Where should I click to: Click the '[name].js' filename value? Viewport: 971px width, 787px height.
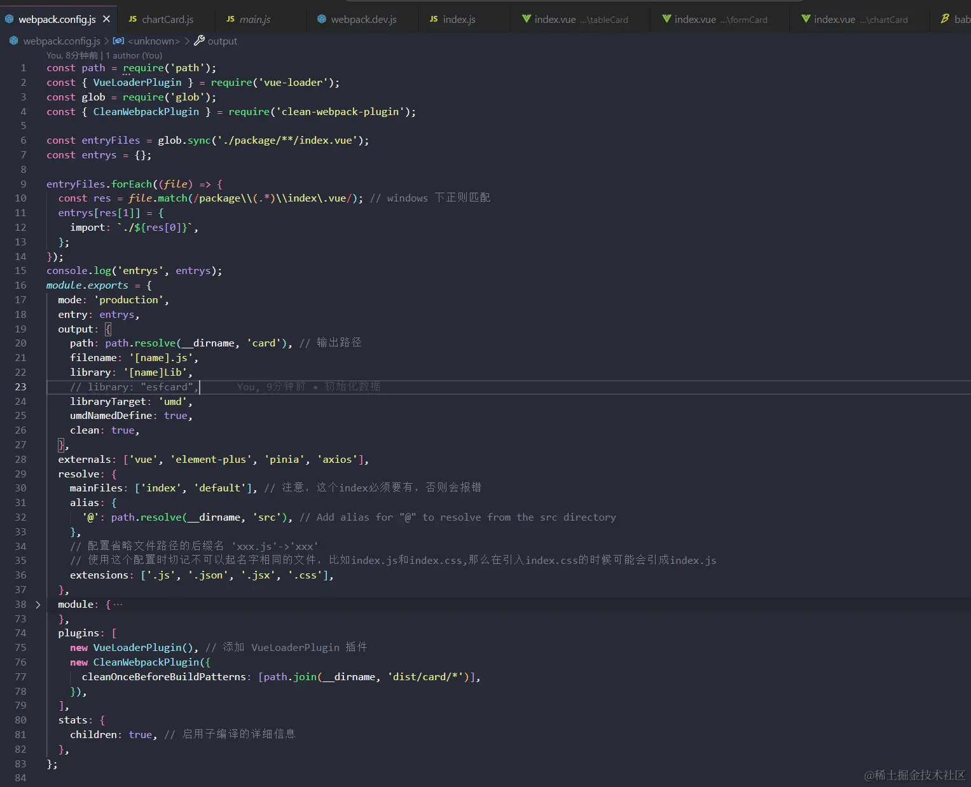tap(161, 358)
